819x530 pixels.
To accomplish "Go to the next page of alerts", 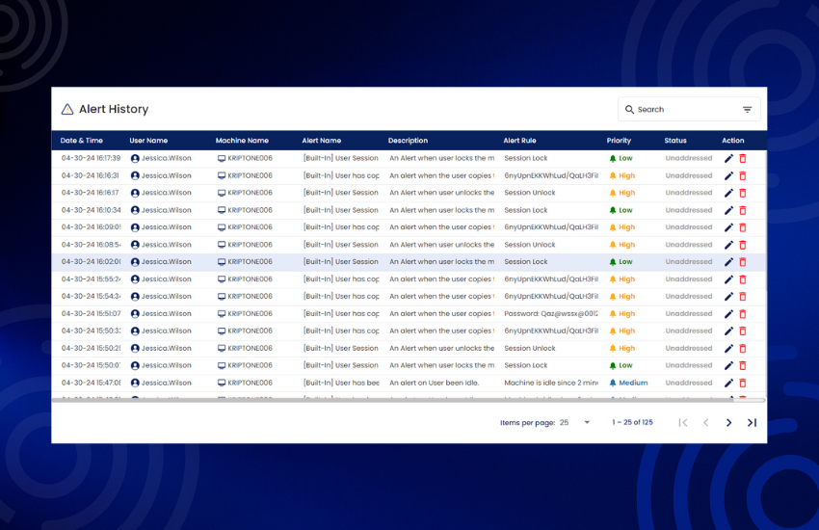I will click(728, 422).
